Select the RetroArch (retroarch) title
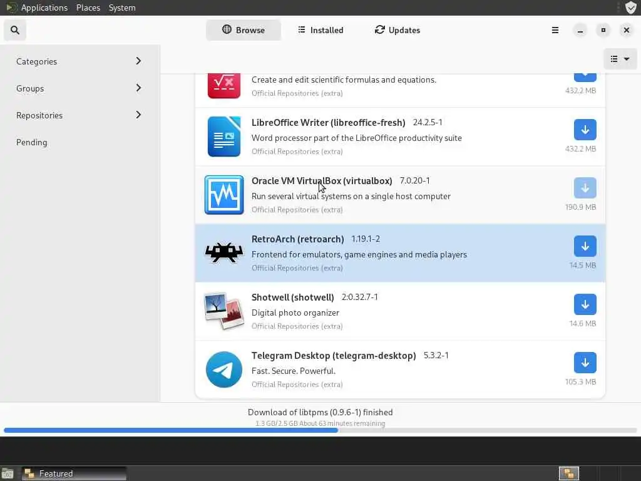This screenshot has height=481, width=641. [297, 239]
